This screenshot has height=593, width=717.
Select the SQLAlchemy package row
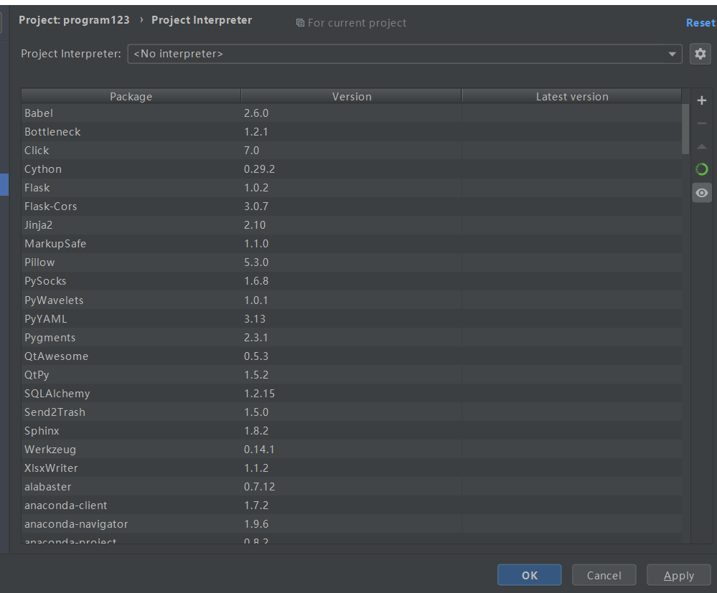(x=351, y=394)
